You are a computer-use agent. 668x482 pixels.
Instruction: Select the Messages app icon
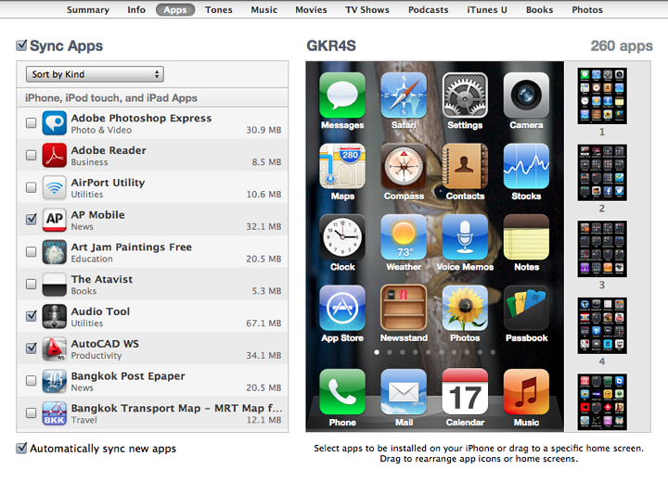pos(342,95)
